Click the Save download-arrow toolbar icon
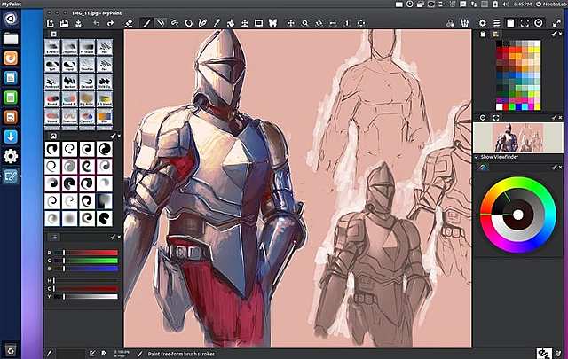 (78, 23)
